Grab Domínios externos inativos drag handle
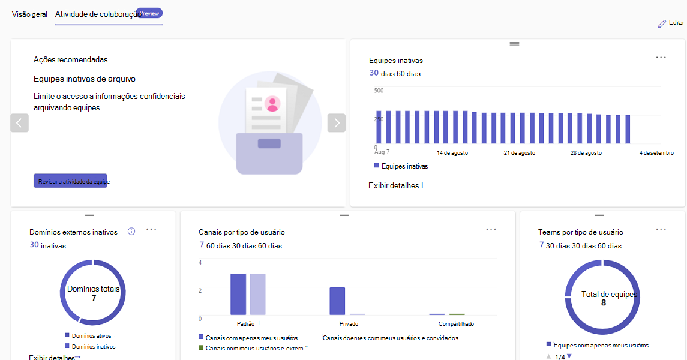This screenshot has height=360, width=687. coord(89,215)
